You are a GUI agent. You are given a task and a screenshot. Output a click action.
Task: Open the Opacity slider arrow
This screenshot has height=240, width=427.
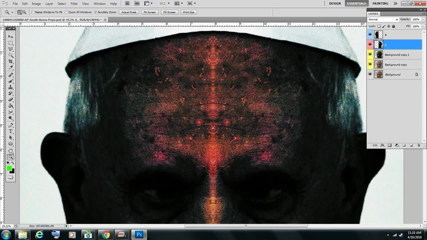point(424,20)
